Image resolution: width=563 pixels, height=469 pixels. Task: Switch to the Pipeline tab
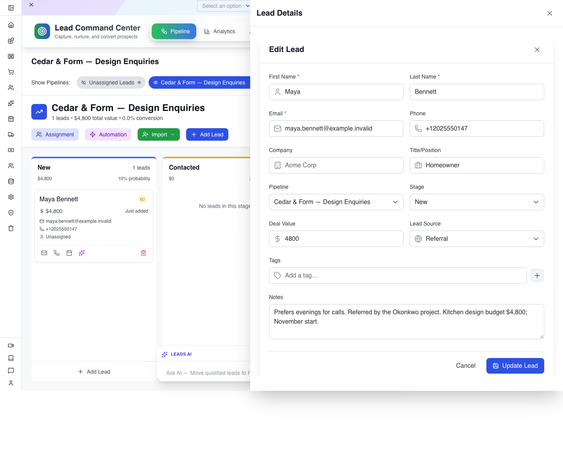(174, 31)
